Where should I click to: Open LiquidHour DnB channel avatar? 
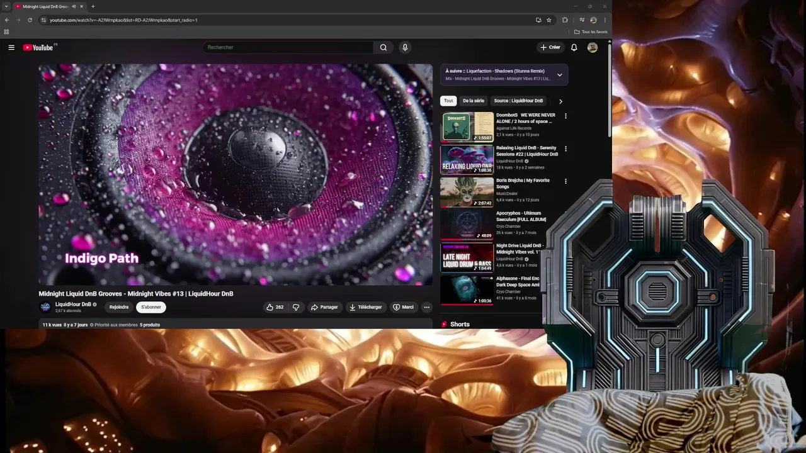pos(45,307)
